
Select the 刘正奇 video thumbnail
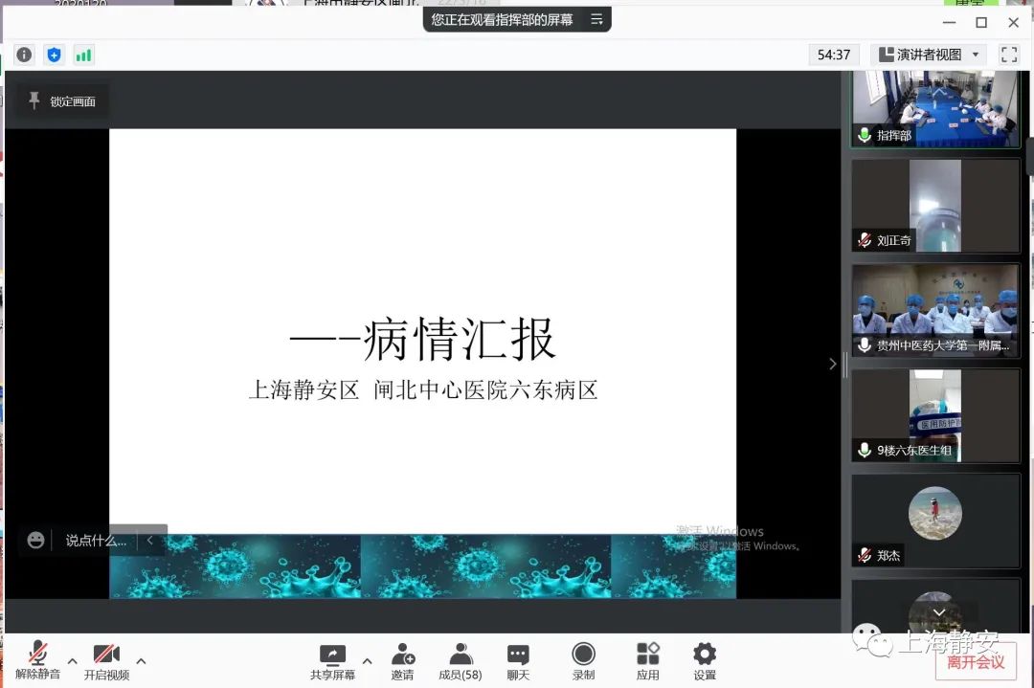[x=935, y=206]
